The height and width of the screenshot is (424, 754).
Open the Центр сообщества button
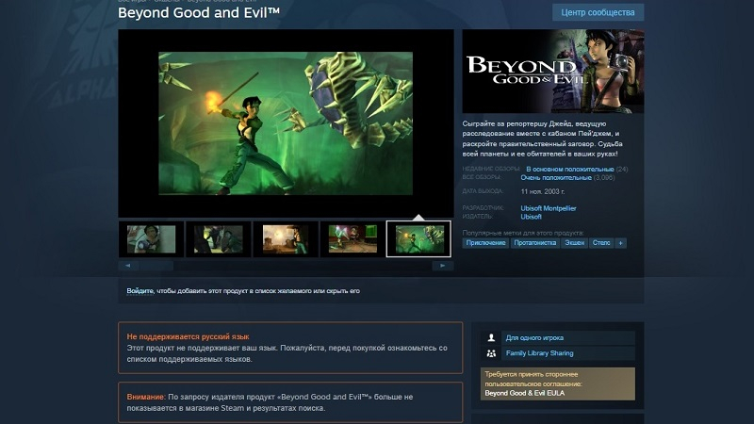tap(598, 12)
